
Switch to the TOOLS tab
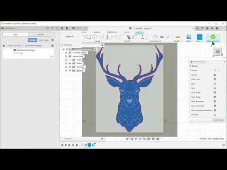(x=126, y=32)
